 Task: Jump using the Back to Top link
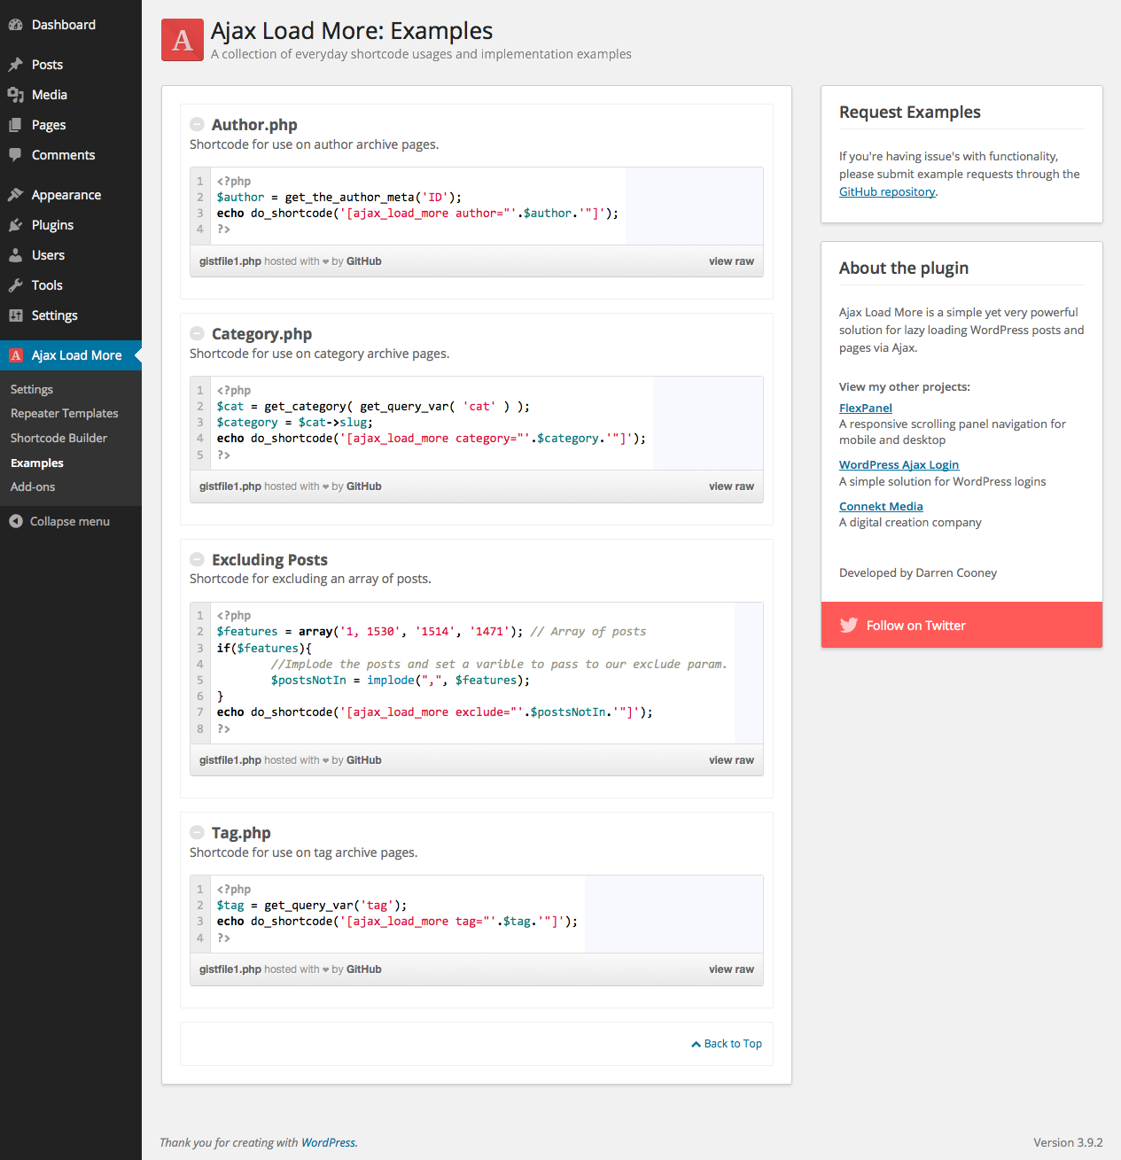click(727, 1044)
